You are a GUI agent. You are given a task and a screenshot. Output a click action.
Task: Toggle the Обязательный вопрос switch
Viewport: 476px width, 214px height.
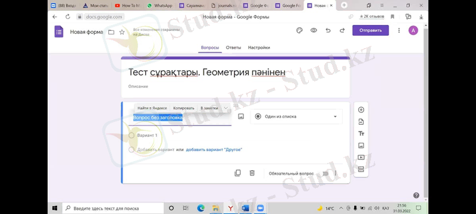tap(325, 174)
